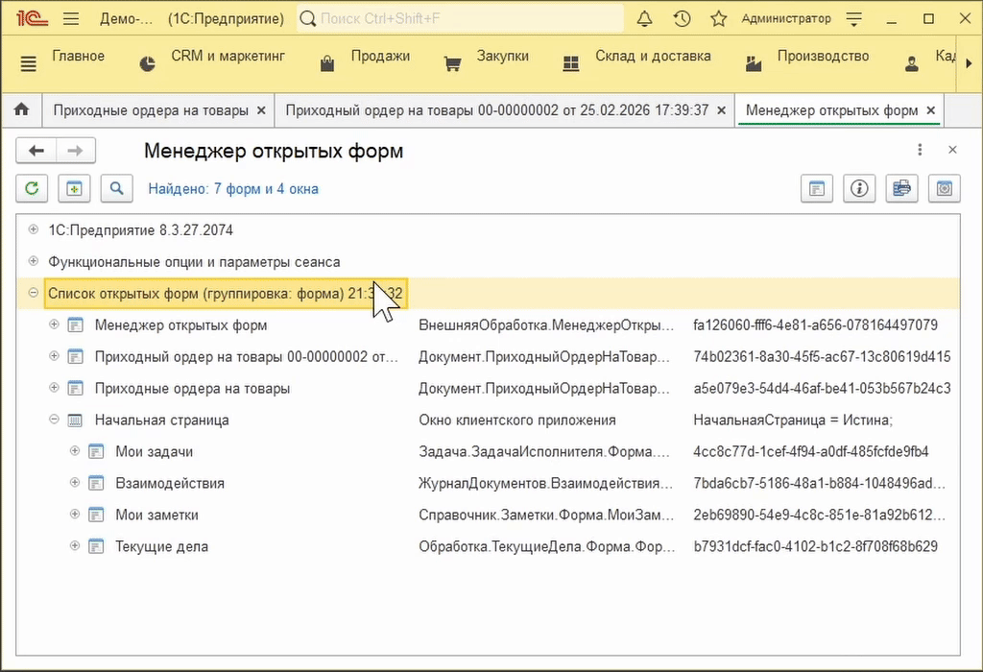Screen dimensions: 983x672
Task: Select Менеджер открытых форм tab
Action: (832, 110)
